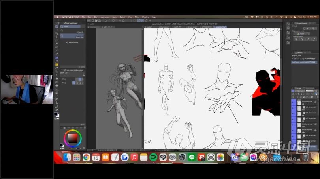Open Finder from the Dock
This screenshot has height=179, width=320.
pyautogui.click(x=67, y=157)
